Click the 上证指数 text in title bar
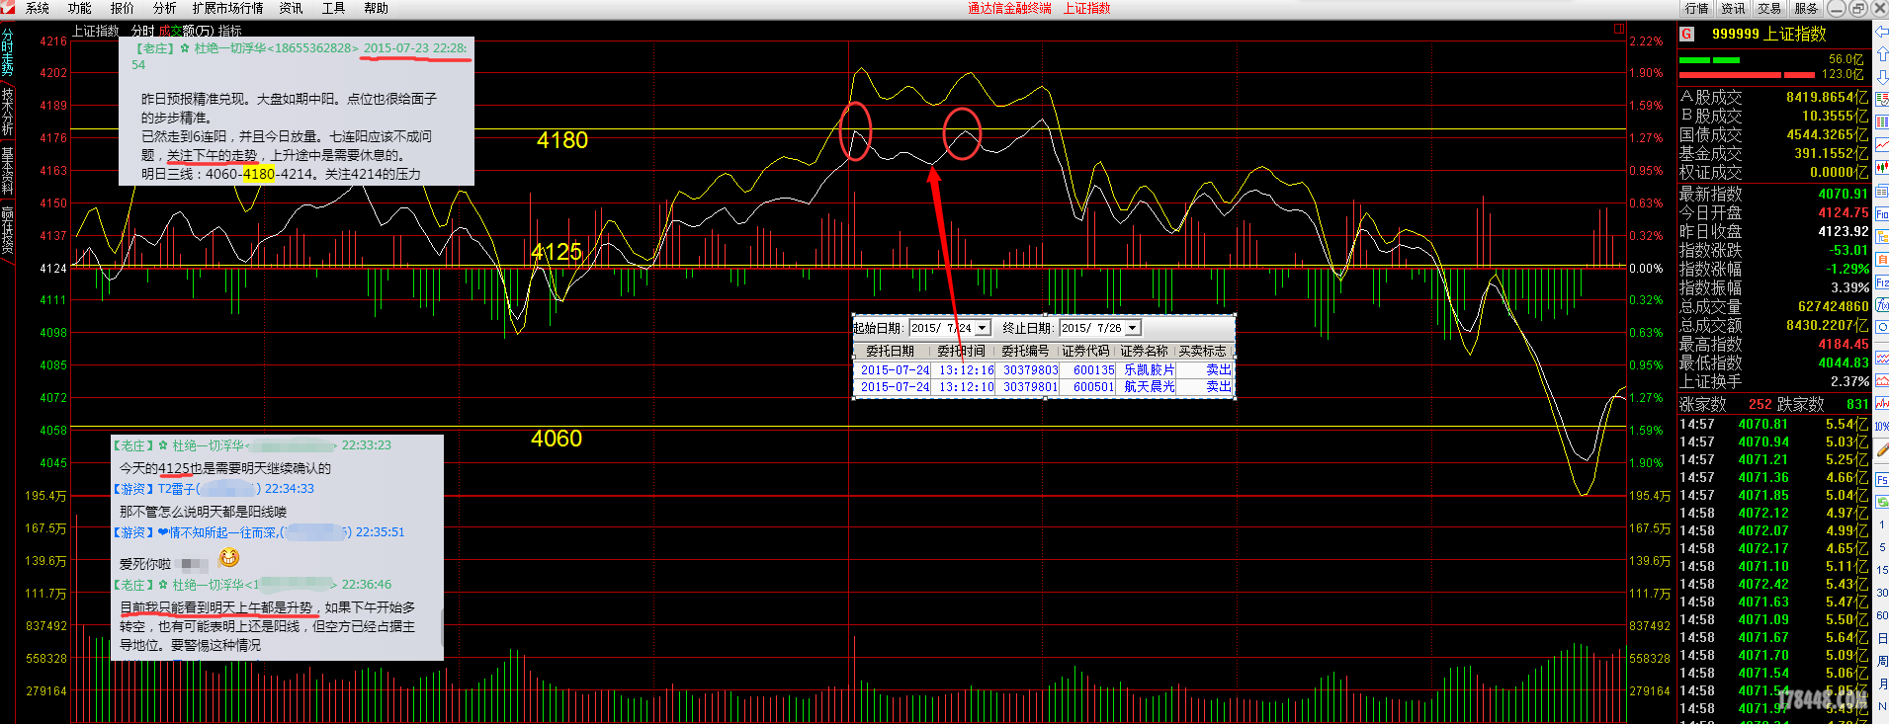Viewport: 1889px width, 724px height. click(1086, 8)
